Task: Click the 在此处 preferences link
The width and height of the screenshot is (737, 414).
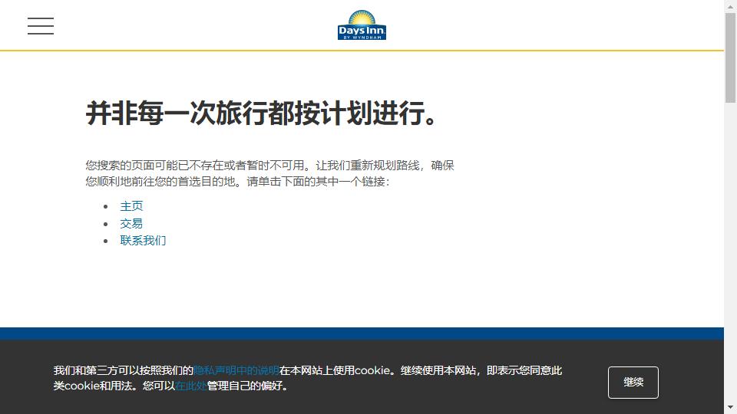Action: (190, 386)
